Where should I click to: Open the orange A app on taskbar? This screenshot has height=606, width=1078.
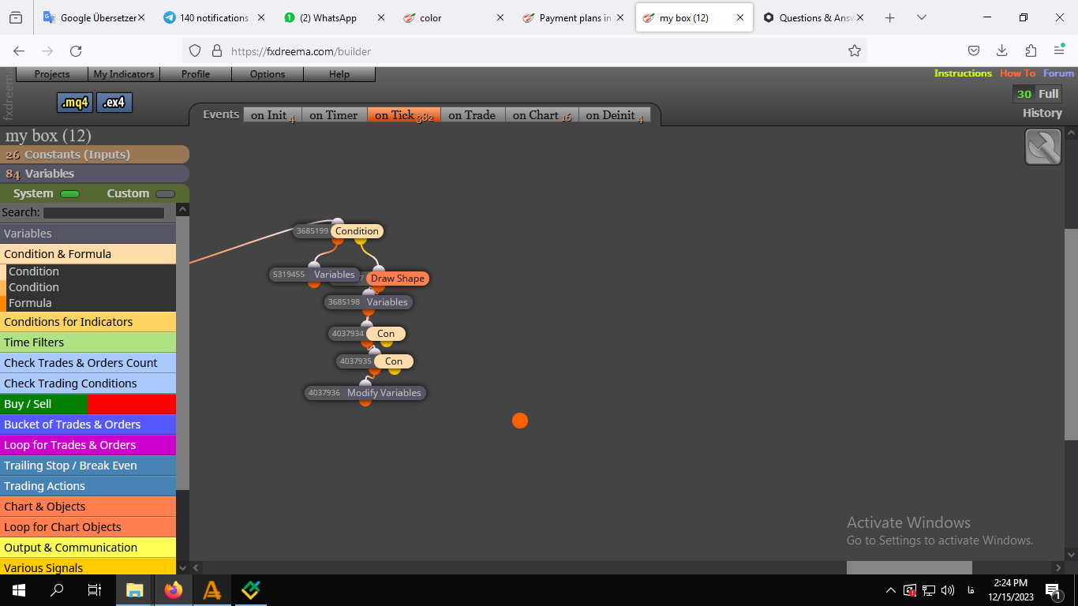[x=211, y=589]
